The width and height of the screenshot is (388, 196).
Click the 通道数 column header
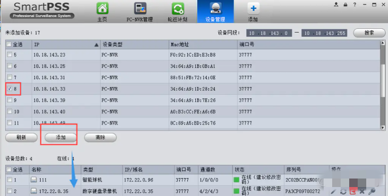coord(215,170)
